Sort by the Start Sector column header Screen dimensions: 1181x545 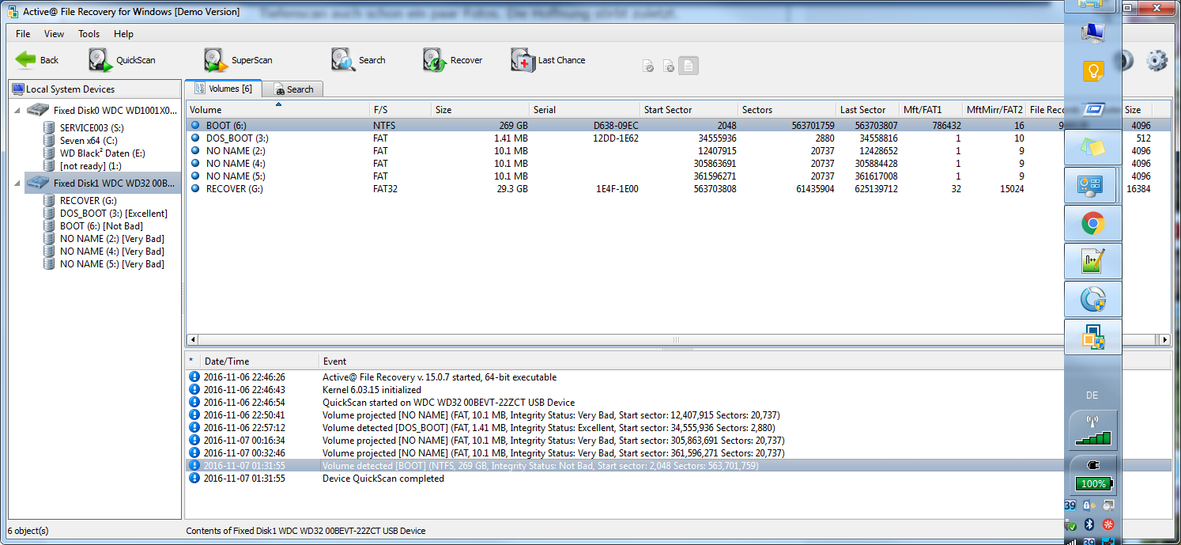(x=689, y=110)
